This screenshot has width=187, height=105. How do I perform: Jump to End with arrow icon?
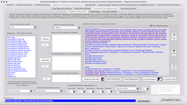coord(174,65)
